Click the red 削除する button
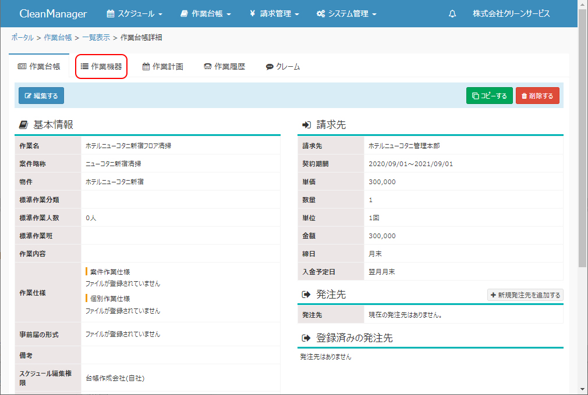588x395 pixels. tap(537, 96)
